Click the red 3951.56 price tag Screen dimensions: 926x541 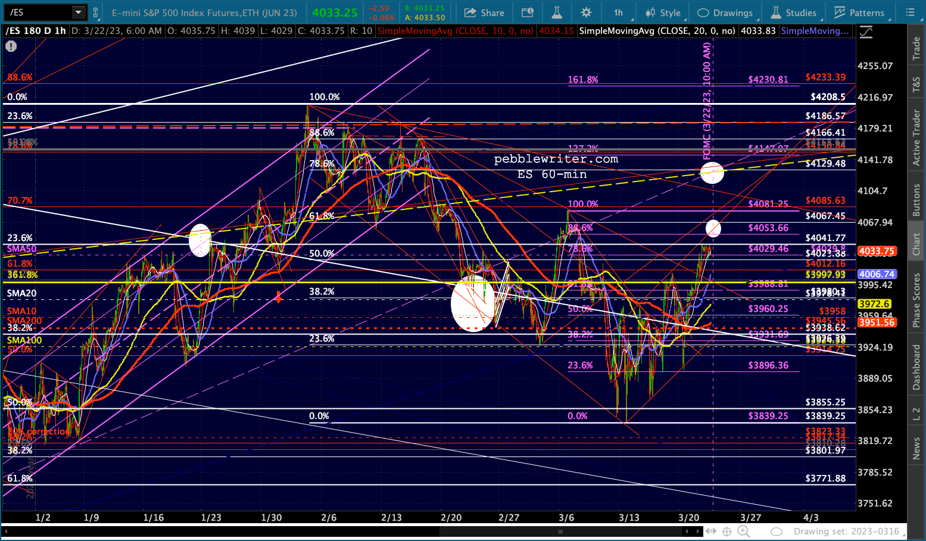click(x=877, y=323)
